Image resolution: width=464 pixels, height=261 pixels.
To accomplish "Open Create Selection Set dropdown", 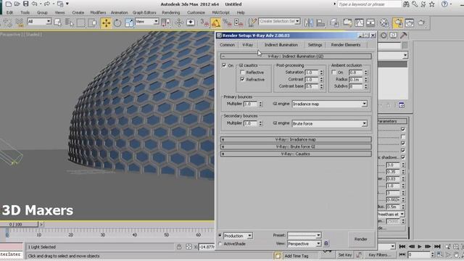I will [x=279, y=22].
